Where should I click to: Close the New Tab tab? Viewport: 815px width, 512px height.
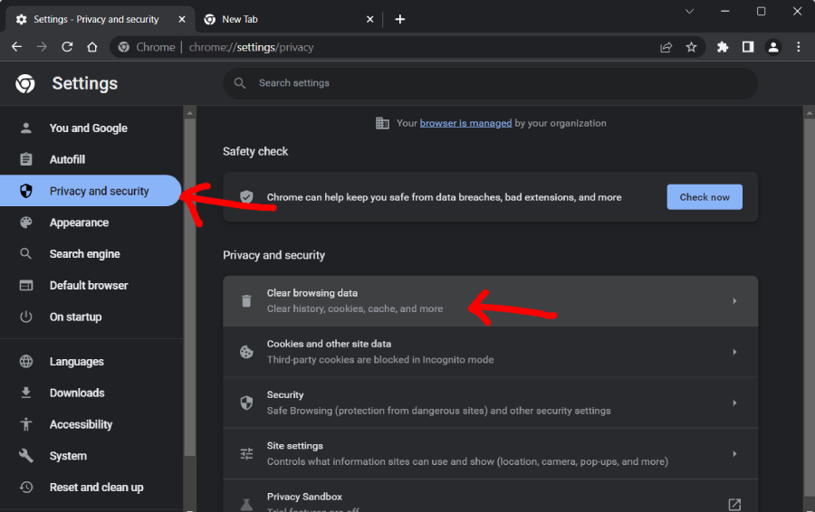(370, 19)
